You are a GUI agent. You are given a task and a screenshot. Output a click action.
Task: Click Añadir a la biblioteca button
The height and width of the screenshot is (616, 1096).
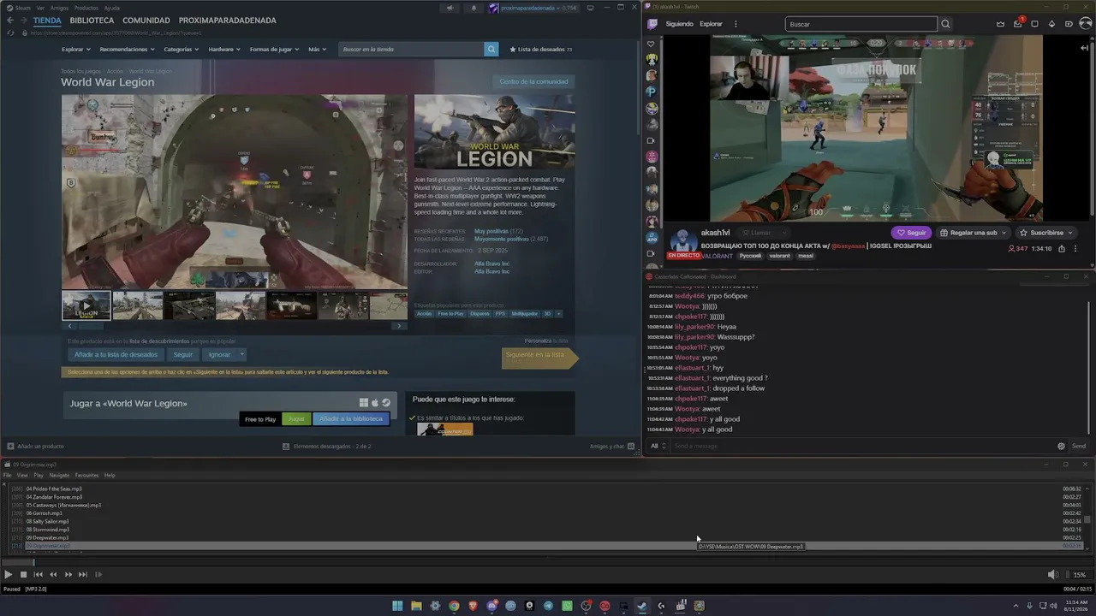(351, 419)
